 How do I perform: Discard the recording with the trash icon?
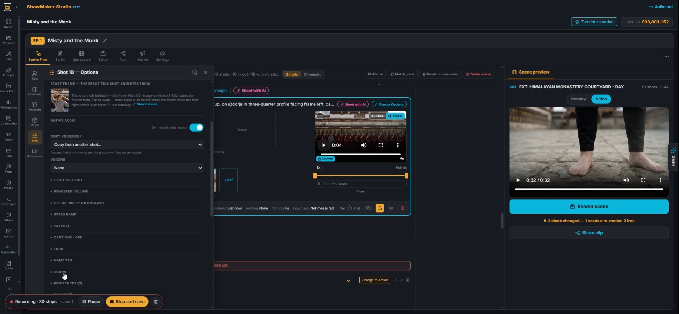(x=156, y=302)
